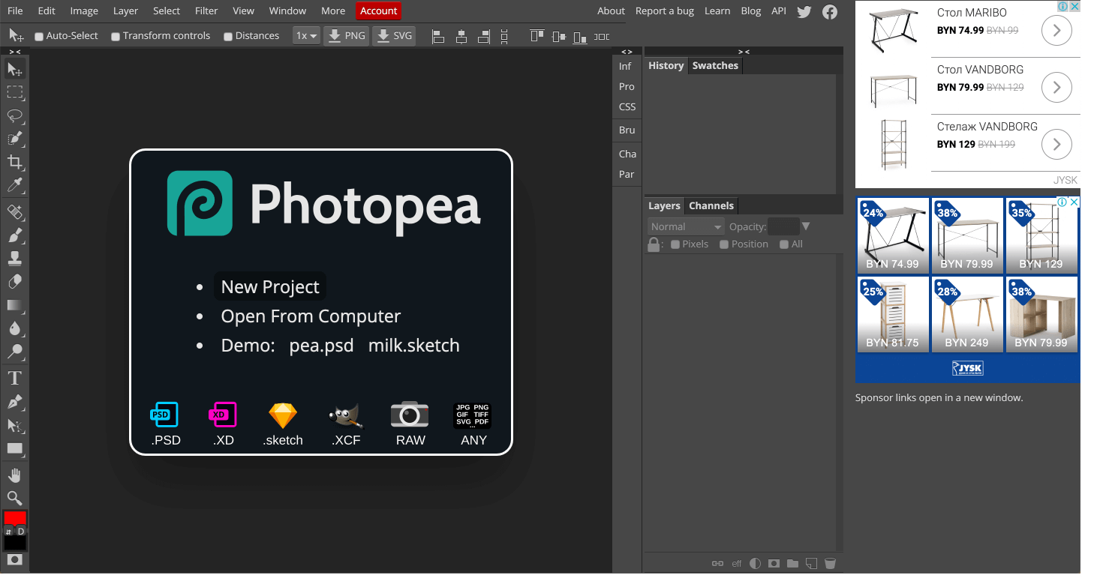The width and height of the screenshot is (1115, 578).
Task: Select the Type tool
Action: click(14, 378)
